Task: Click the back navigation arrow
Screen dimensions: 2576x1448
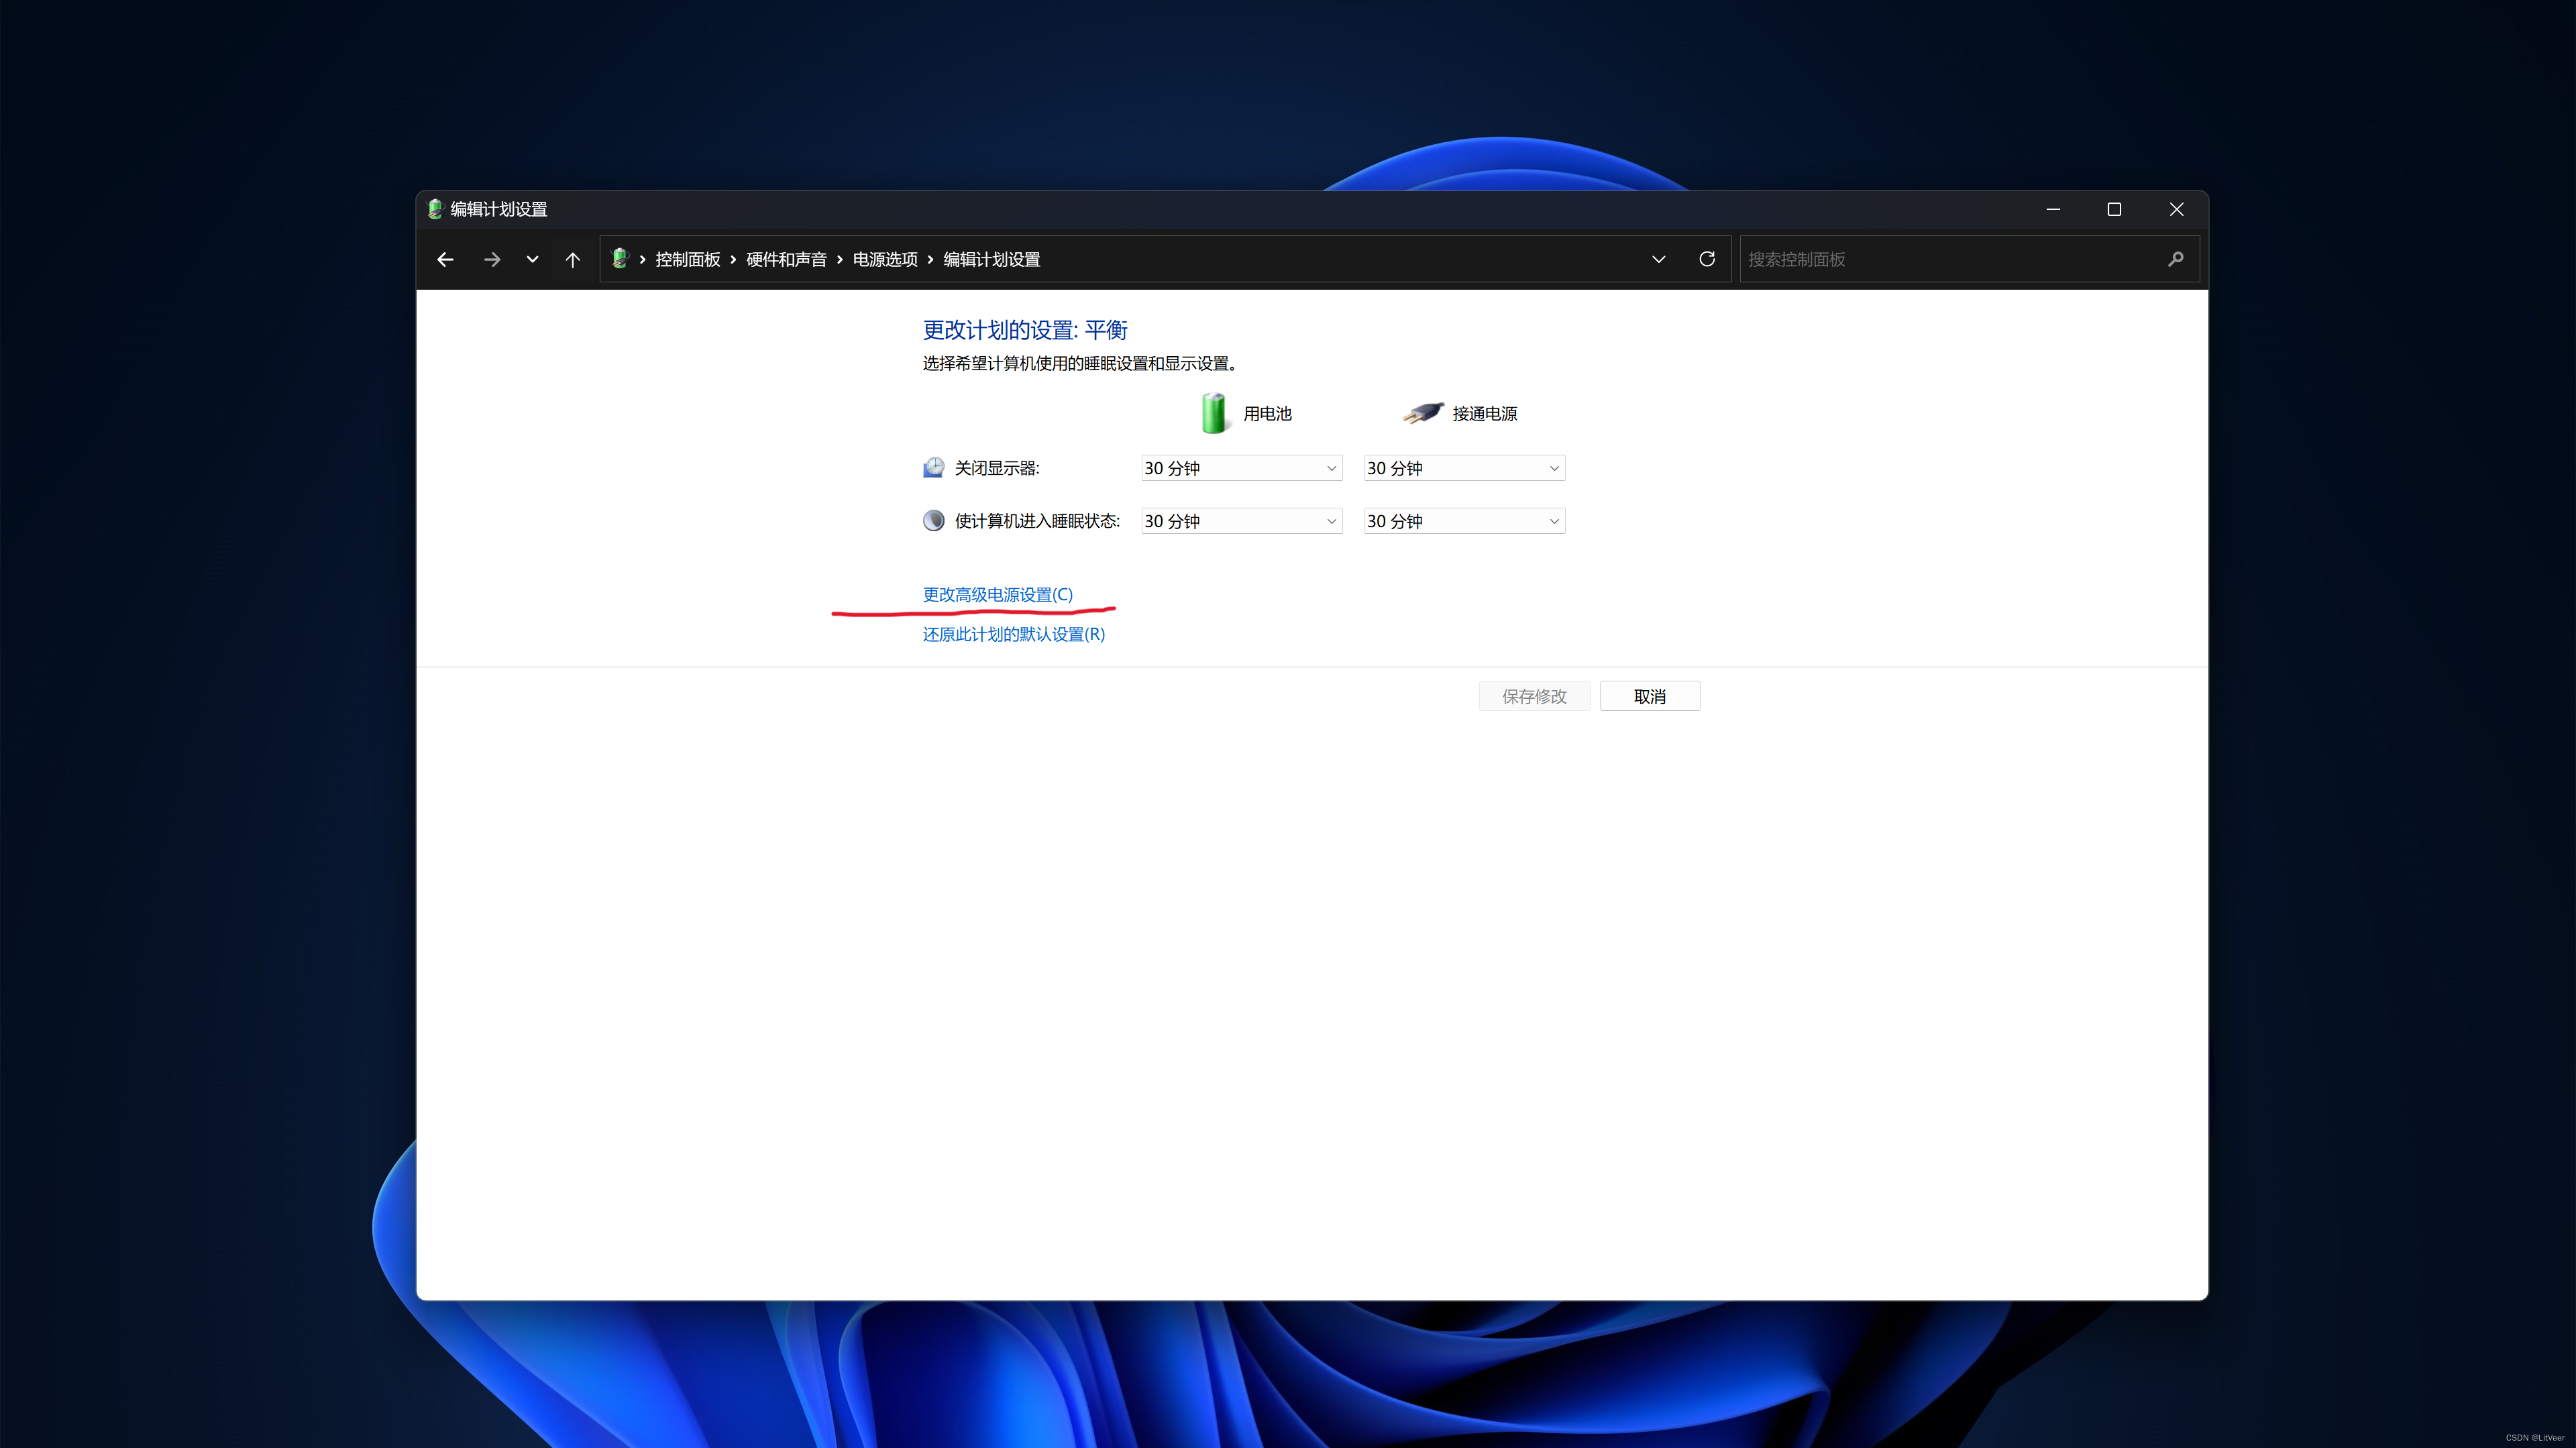Action: click(445, 259)
